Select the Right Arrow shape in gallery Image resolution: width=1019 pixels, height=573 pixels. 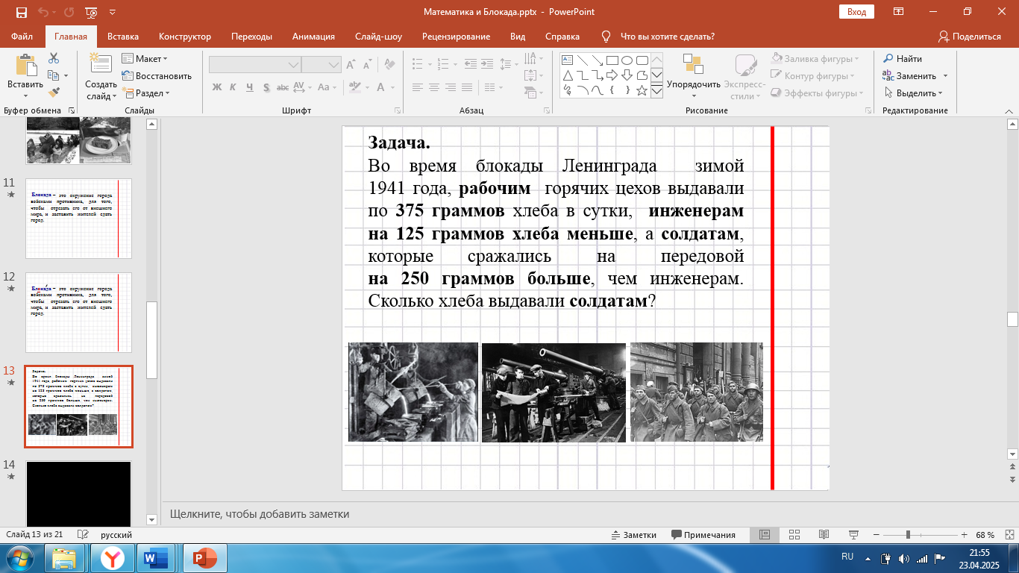(612, 75)
